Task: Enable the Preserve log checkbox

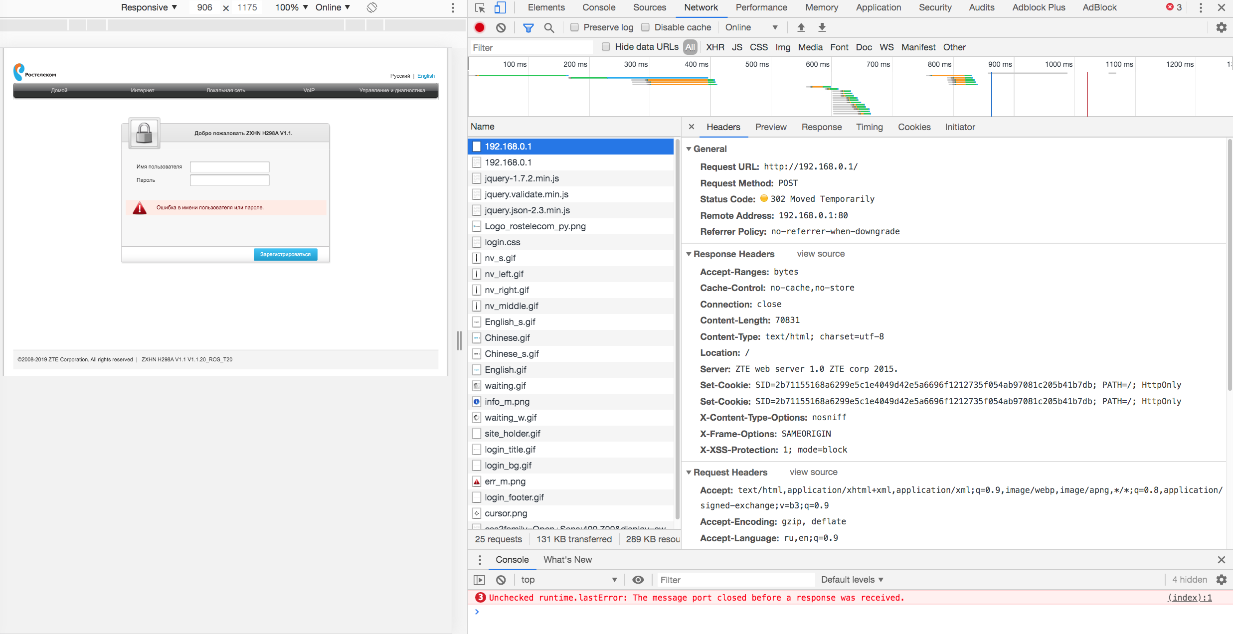Action: (x=574, y=27)
